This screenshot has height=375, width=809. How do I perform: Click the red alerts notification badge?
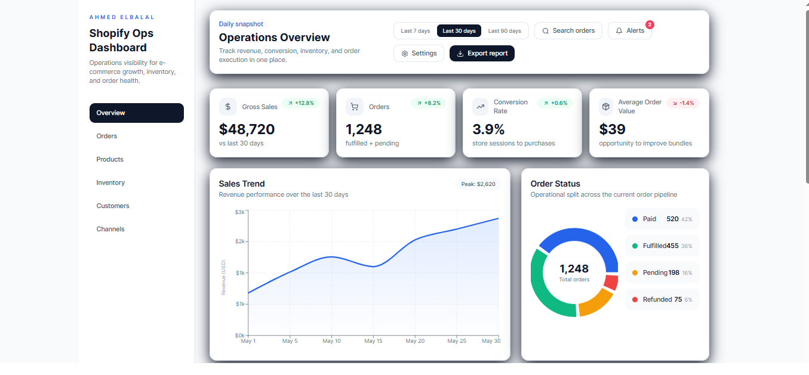[x=650, y=25]
